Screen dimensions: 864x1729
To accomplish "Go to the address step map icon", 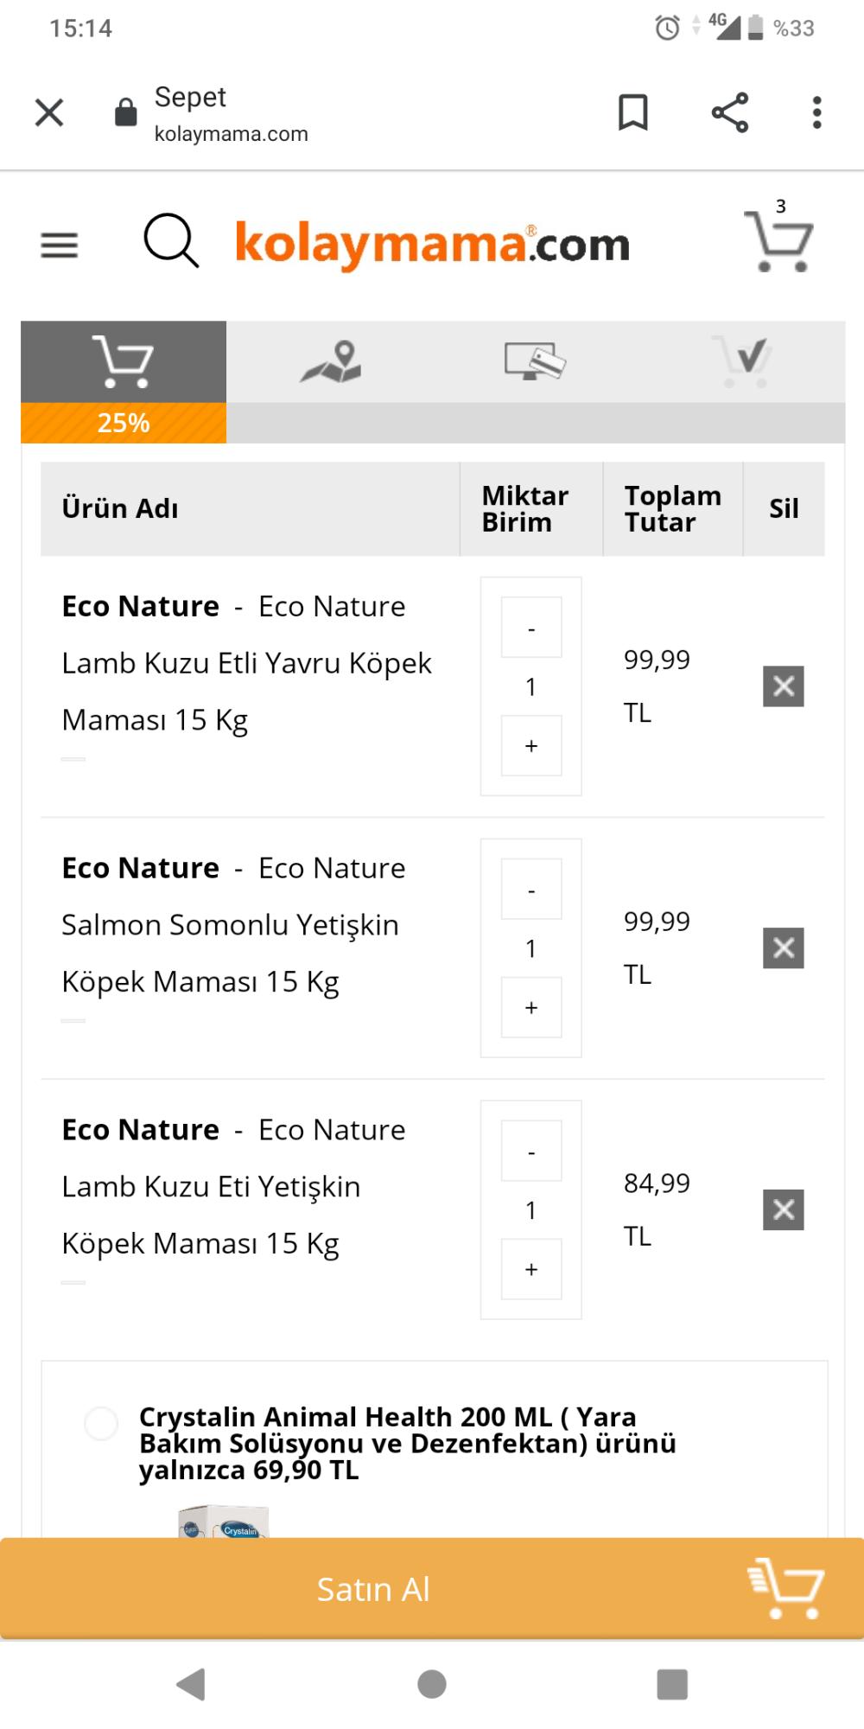I will pyautogui.click(x=330, y=361).
